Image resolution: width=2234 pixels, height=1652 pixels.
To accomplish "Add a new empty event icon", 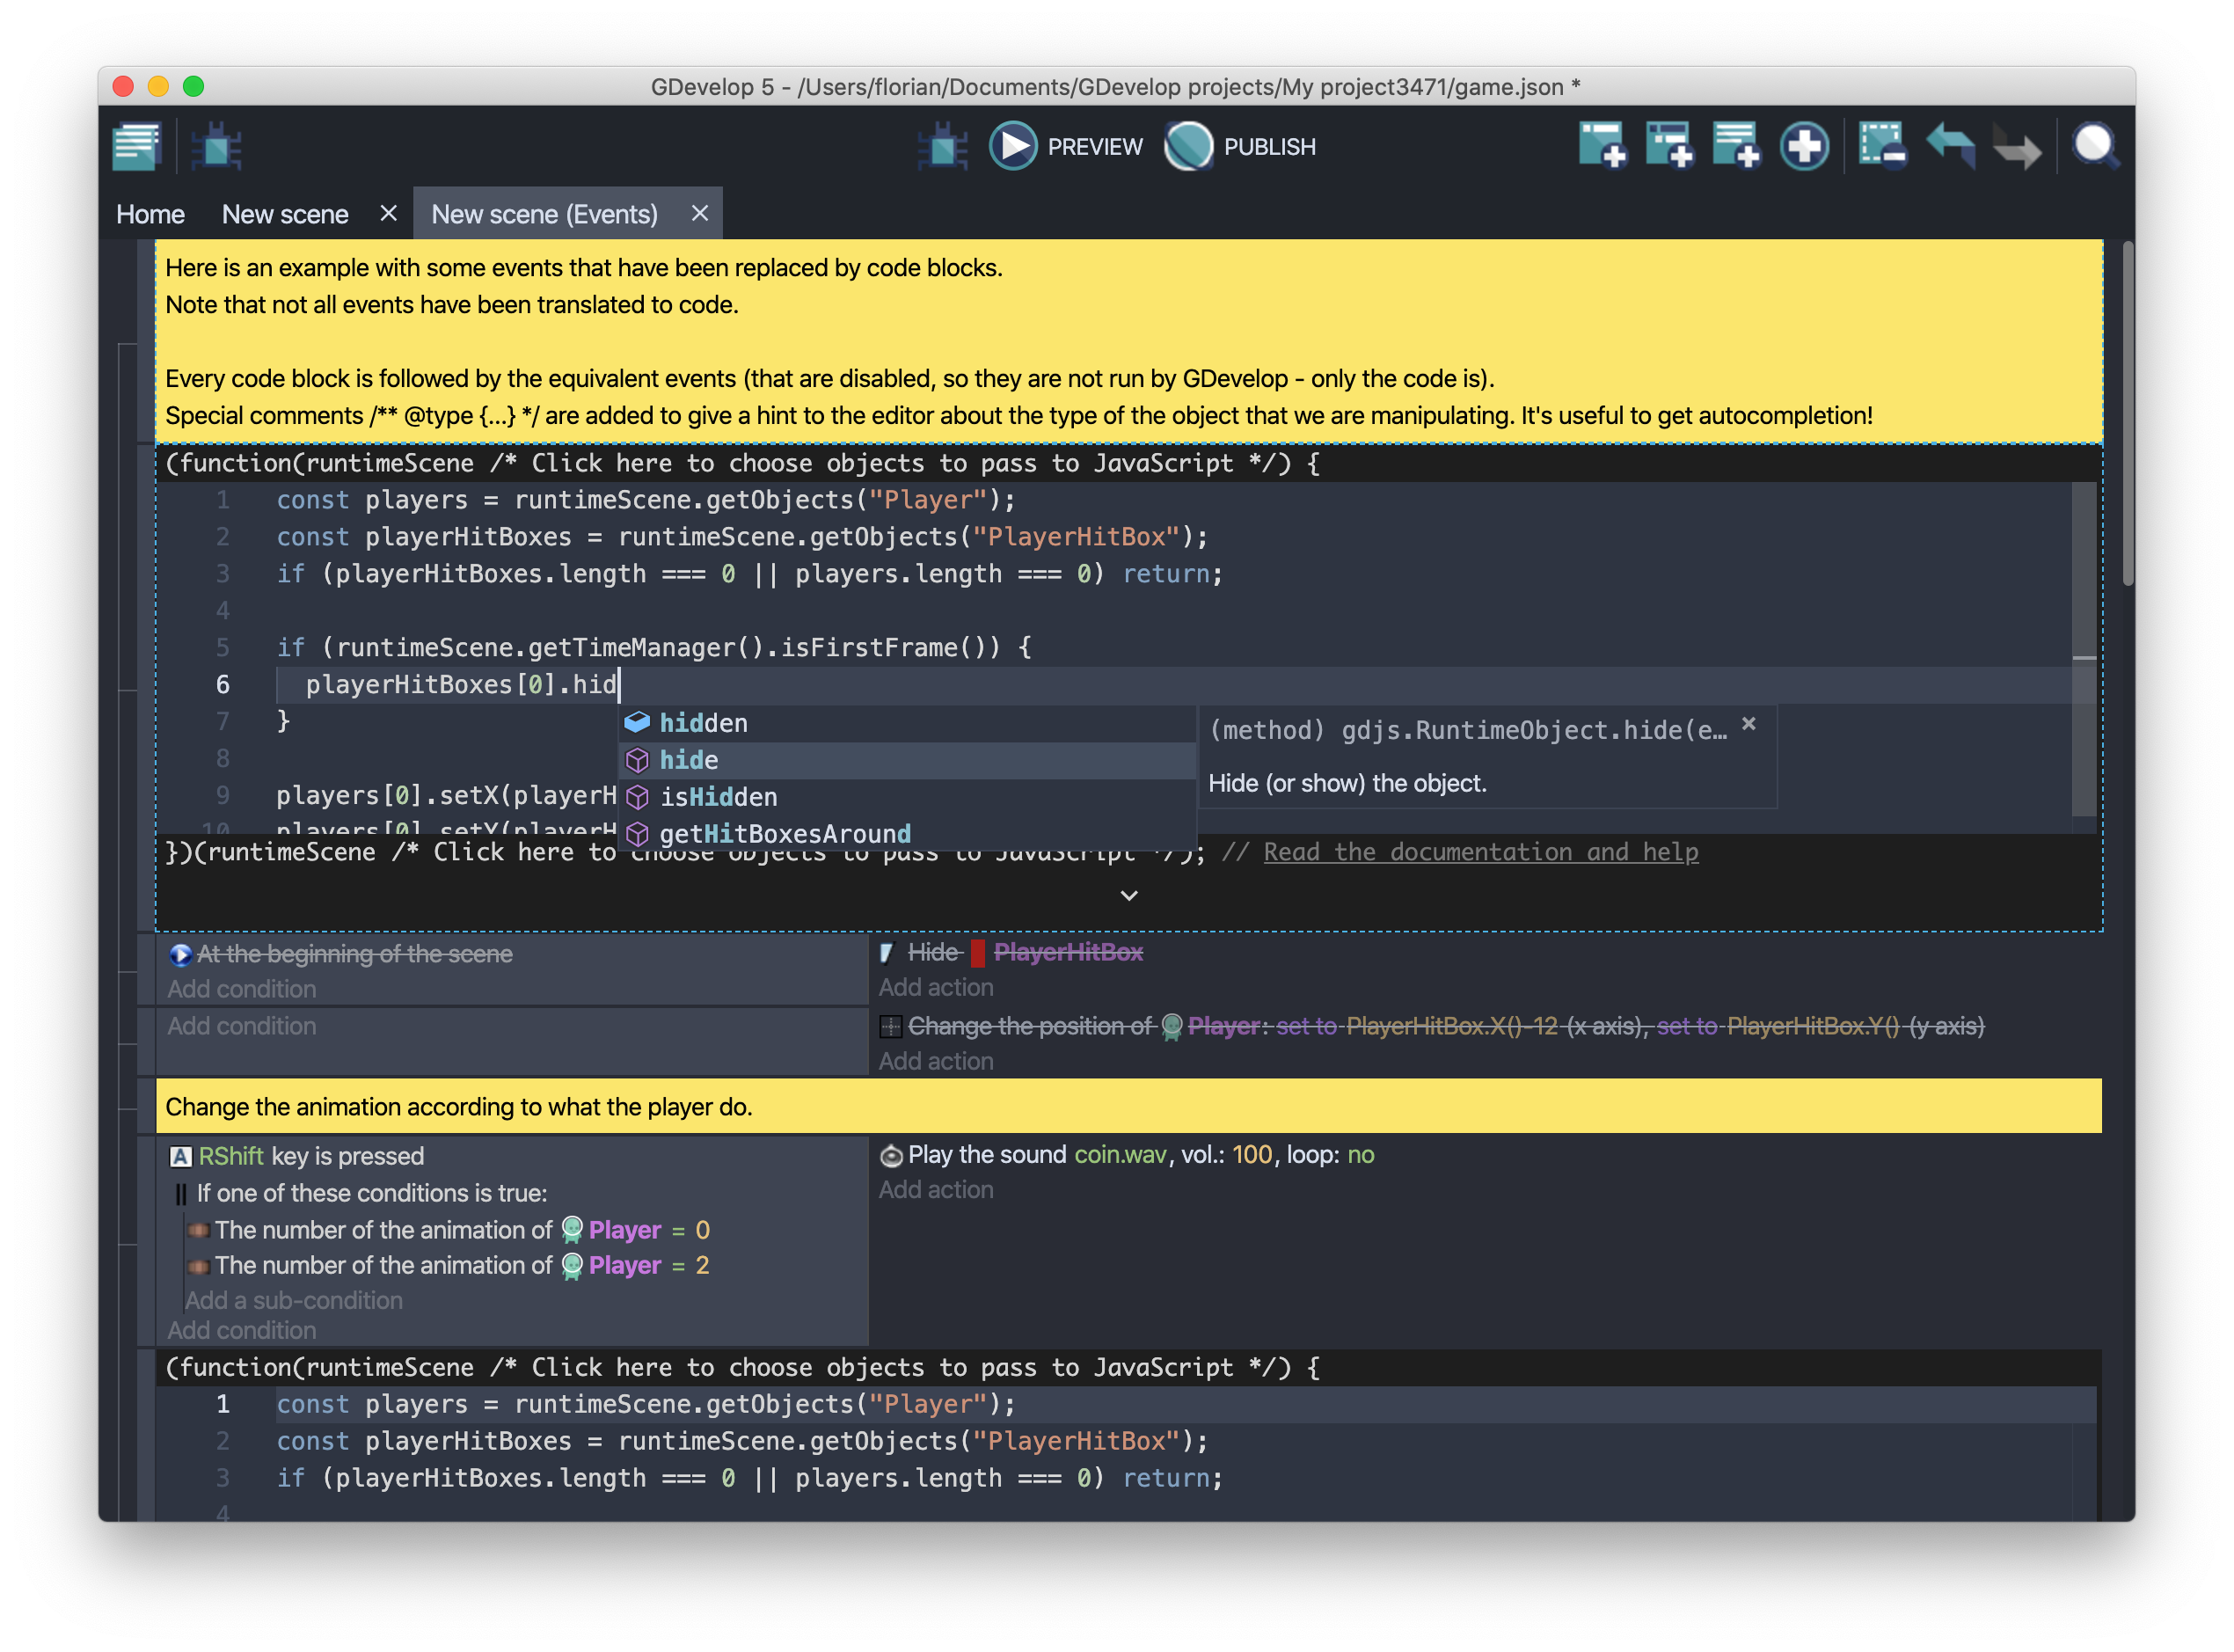I will click(x=1602, y=147).
